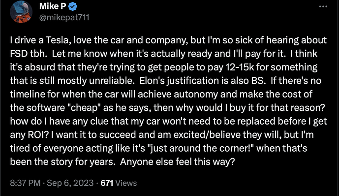The height and width of the screenshot is (196, 339).
Task: Open the @mikepat711 handle link
Action: pyautogui.click(x=64, y=17)
